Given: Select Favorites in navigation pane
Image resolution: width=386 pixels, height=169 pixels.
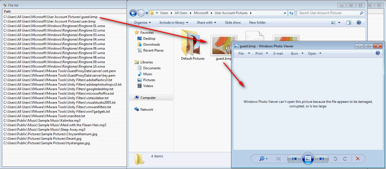Looking at the screenshot, I should (147, 33).
